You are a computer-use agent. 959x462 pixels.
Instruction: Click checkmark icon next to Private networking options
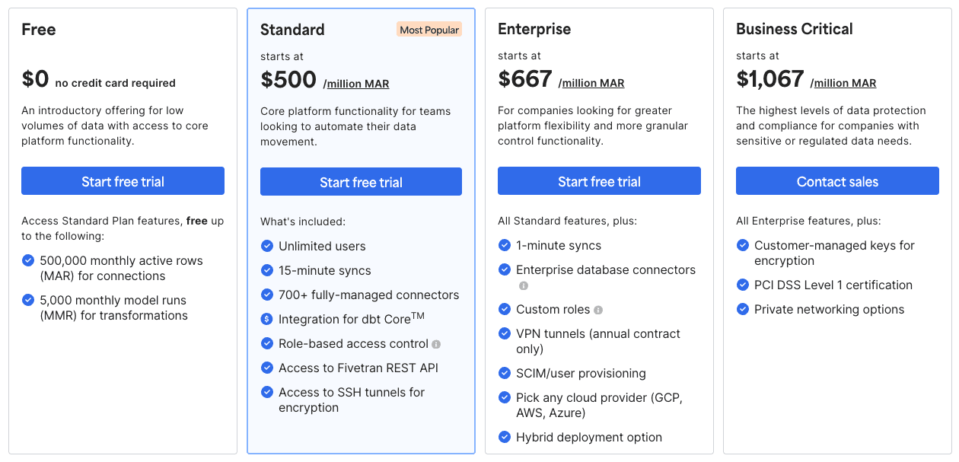click(x=742, y=309)
